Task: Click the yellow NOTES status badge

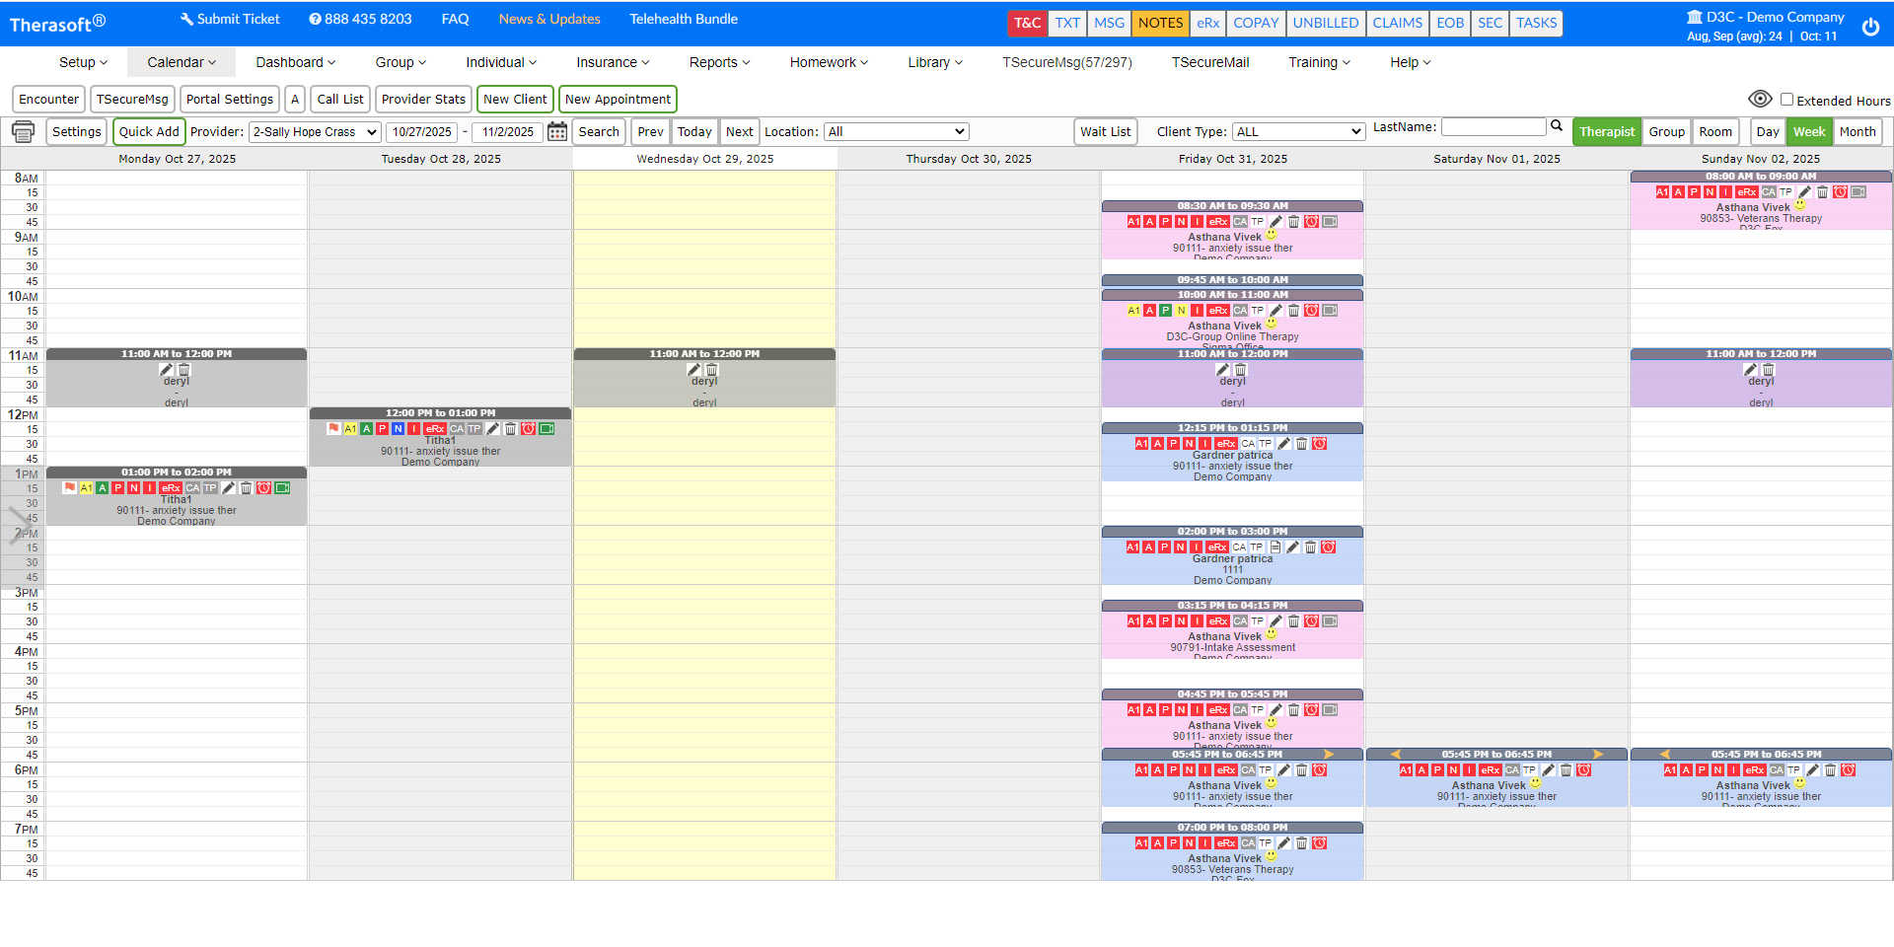Action: [1160, 23]
